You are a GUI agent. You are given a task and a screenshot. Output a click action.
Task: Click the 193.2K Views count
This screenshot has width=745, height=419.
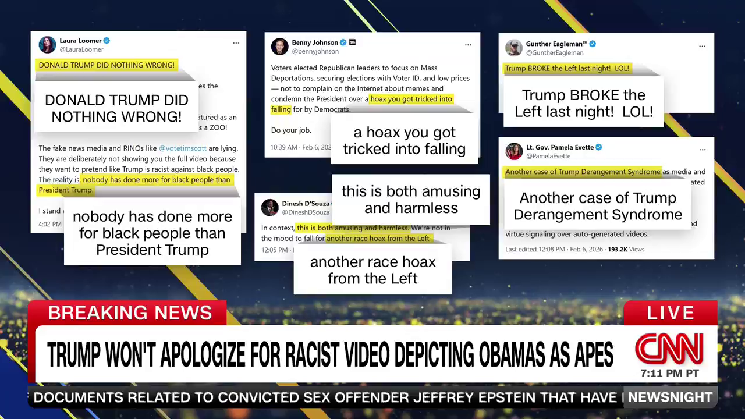[626, 249]
